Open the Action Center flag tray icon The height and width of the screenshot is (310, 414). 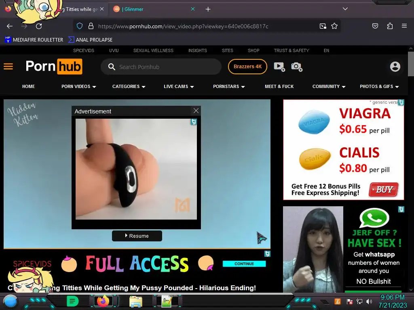tap(349, 301)
